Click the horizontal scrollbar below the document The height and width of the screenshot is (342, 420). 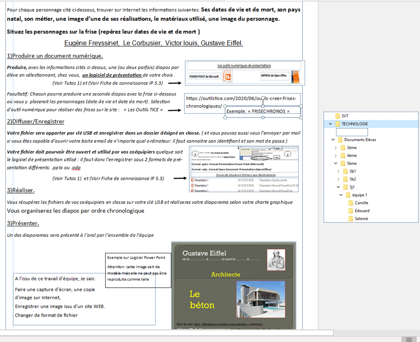point(167,333)
